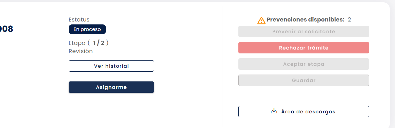Click Prevenciones disponibles label text
Viewport: 395px width, 128px height.
coord(305,20)
